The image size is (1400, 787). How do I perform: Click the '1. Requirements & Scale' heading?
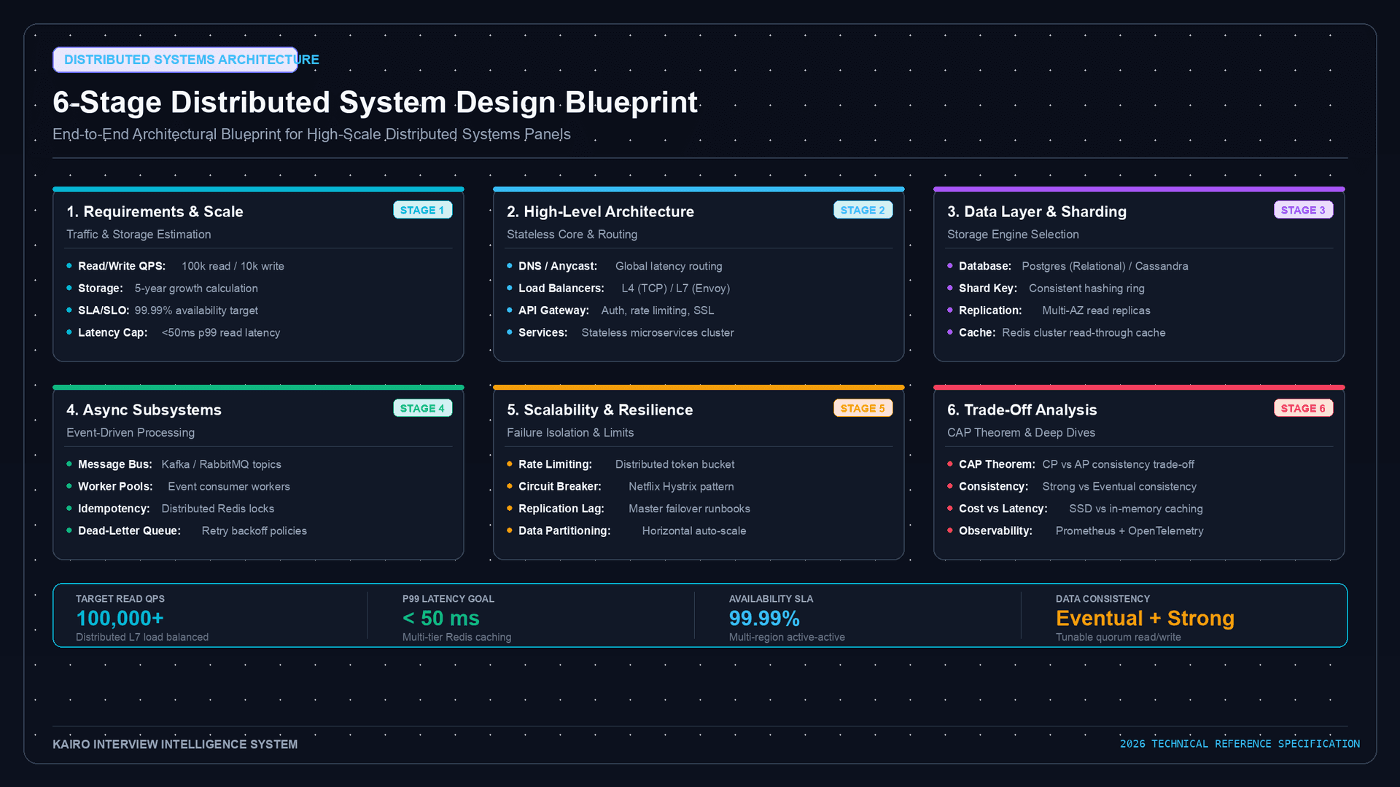click(x=155, y=212)
